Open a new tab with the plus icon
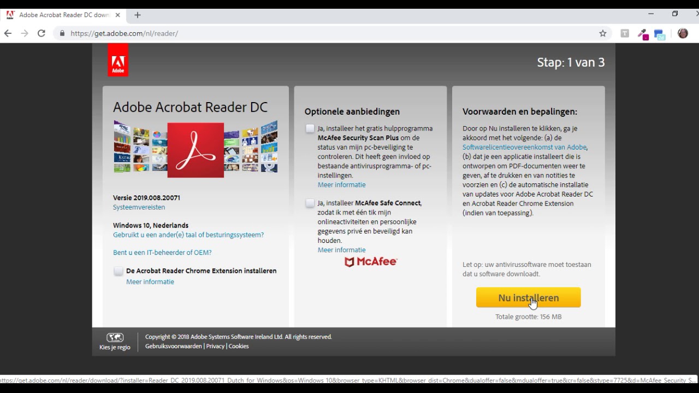 click(138, 15)
